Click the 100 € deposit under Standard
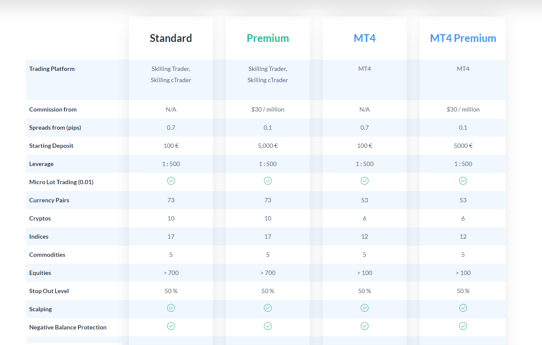This screenshot has width=542, height=345. pyautogui.click(x=171, y=146)
